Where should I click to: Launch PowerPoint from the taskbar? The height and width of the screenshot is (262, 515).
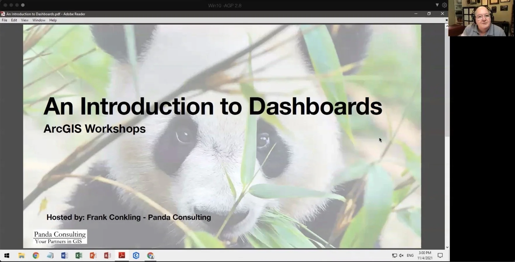93,256
